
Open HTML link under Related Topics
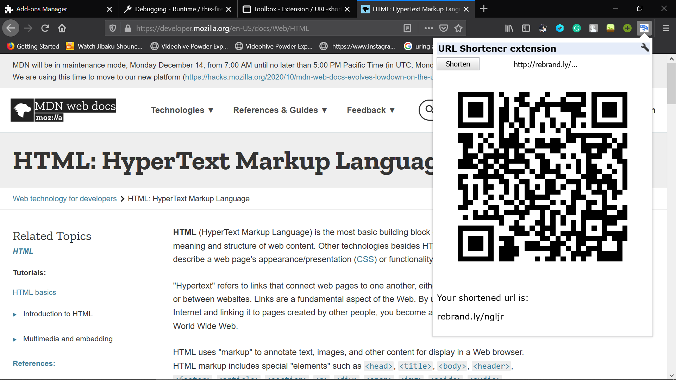[23, 251]
